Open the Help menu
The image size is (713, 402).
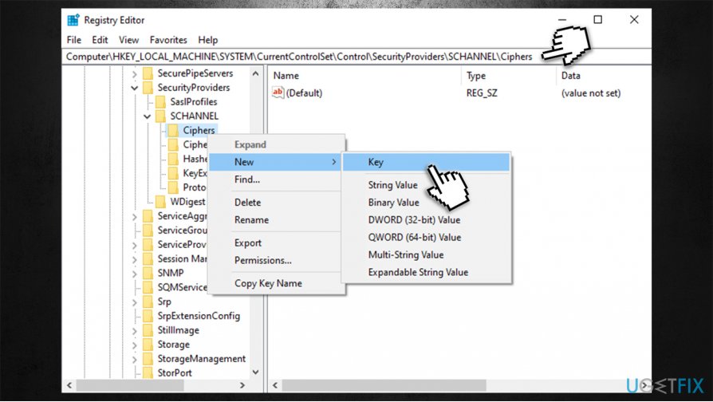(208, 40)
